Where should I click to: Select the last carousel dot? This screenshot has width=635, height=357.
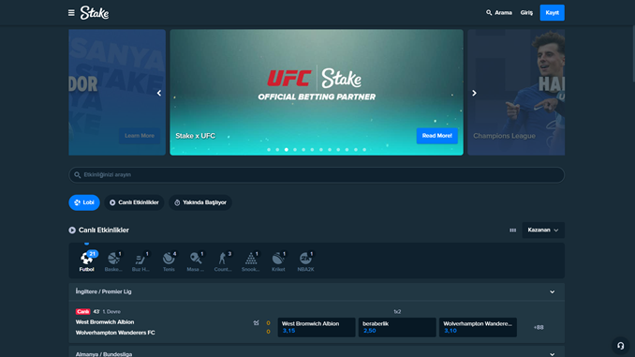[x=364, y=150]
